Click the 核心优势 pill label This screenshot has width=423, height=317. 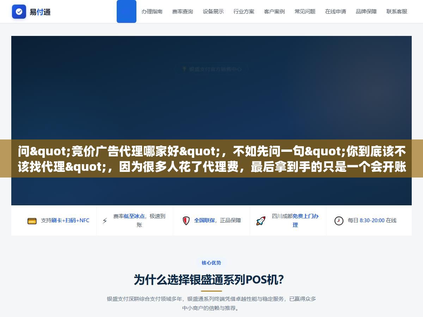pos(211,263)
